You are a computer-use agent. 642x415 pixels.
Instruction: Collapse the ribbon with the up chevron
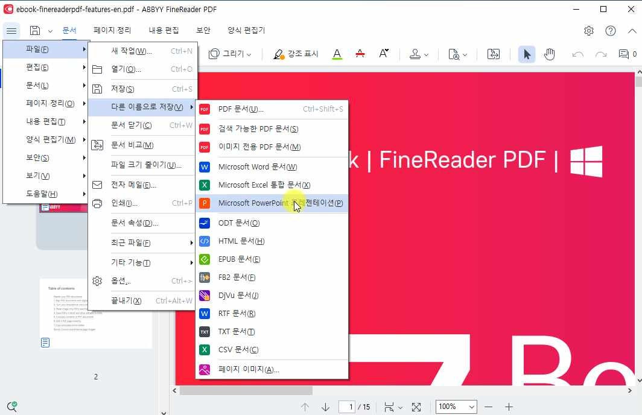coord(632,31)
